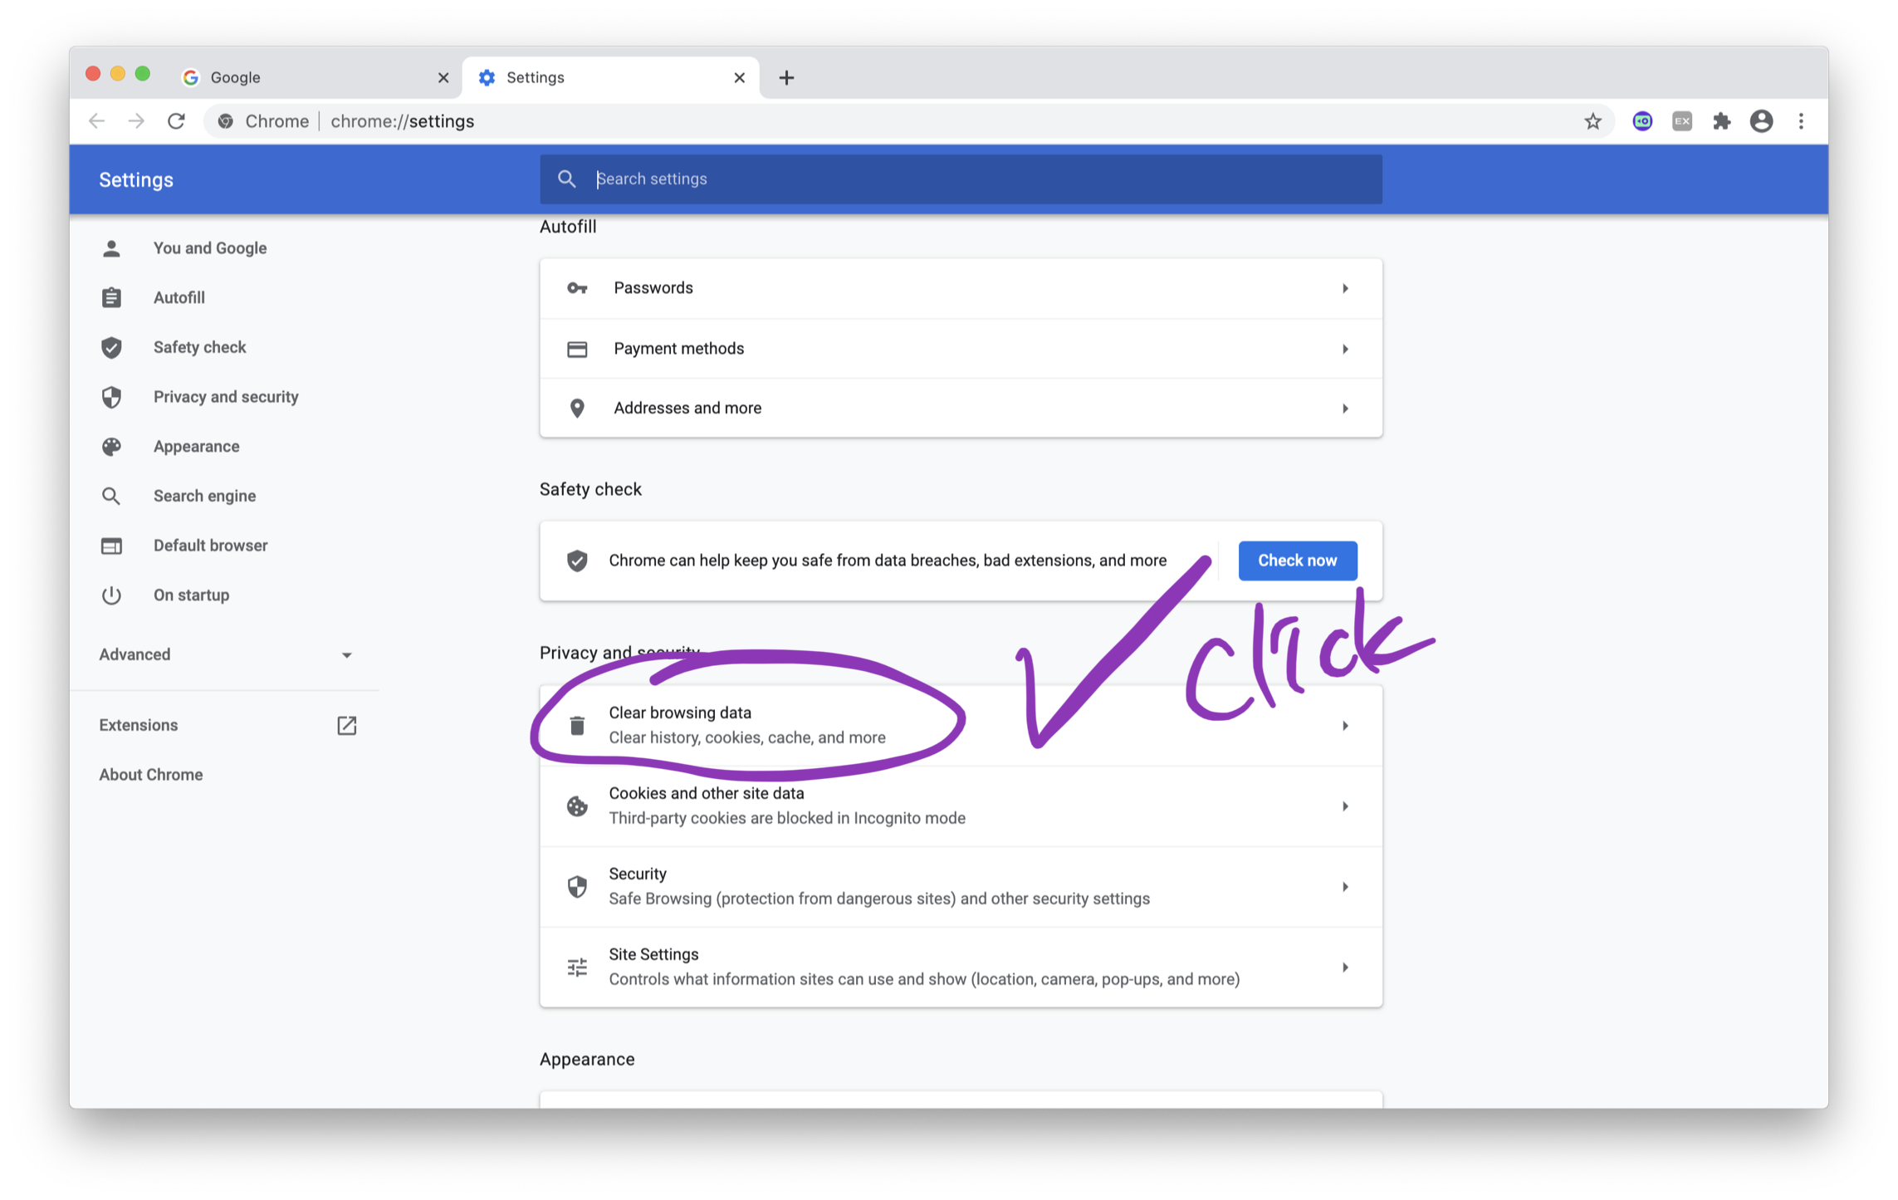Select Safety check in the sidebar
1898x1200 pixels.
click(199, 347)
